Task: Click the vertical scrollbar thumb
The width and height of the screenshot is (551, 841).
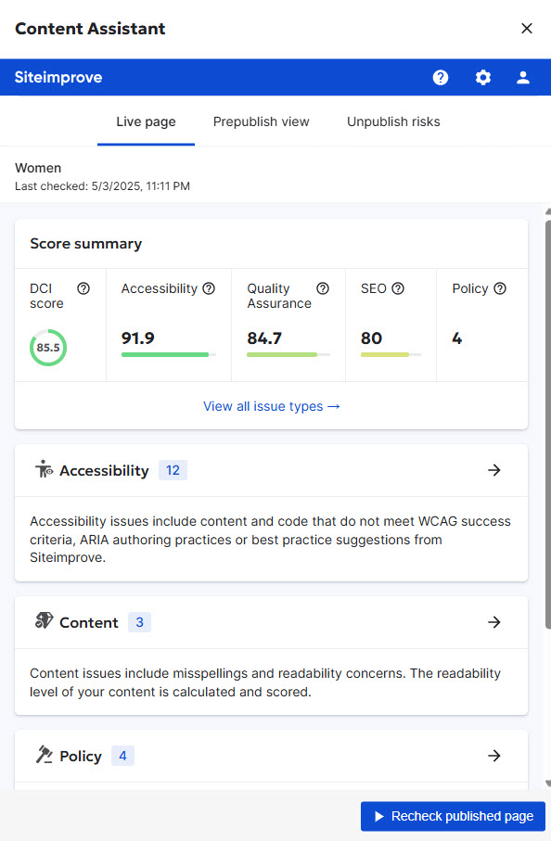Action: (548, 424)
